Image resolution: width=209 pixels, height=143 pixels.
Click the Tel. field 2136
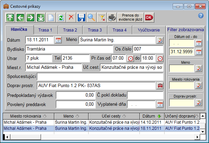(x=75, y=58)
